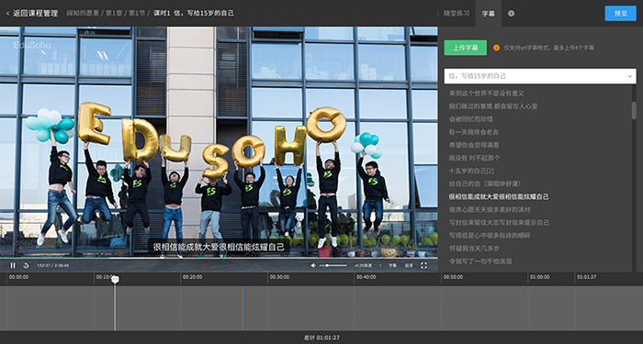Click the green video progress bar

click(x=54, y=258)
